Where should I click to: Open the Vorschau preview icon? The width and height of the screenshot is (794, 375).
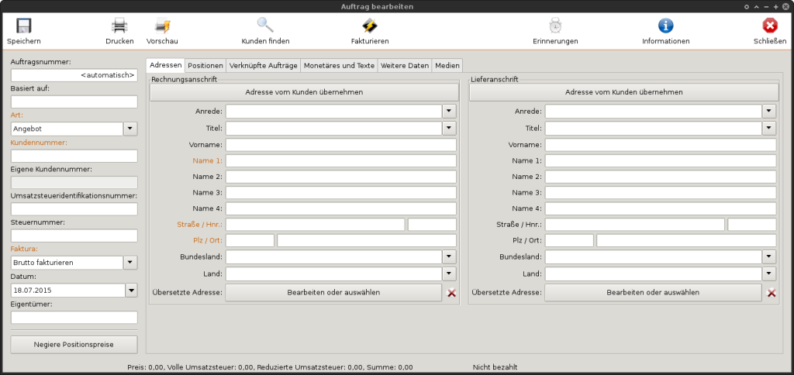[x=162, y=26]
